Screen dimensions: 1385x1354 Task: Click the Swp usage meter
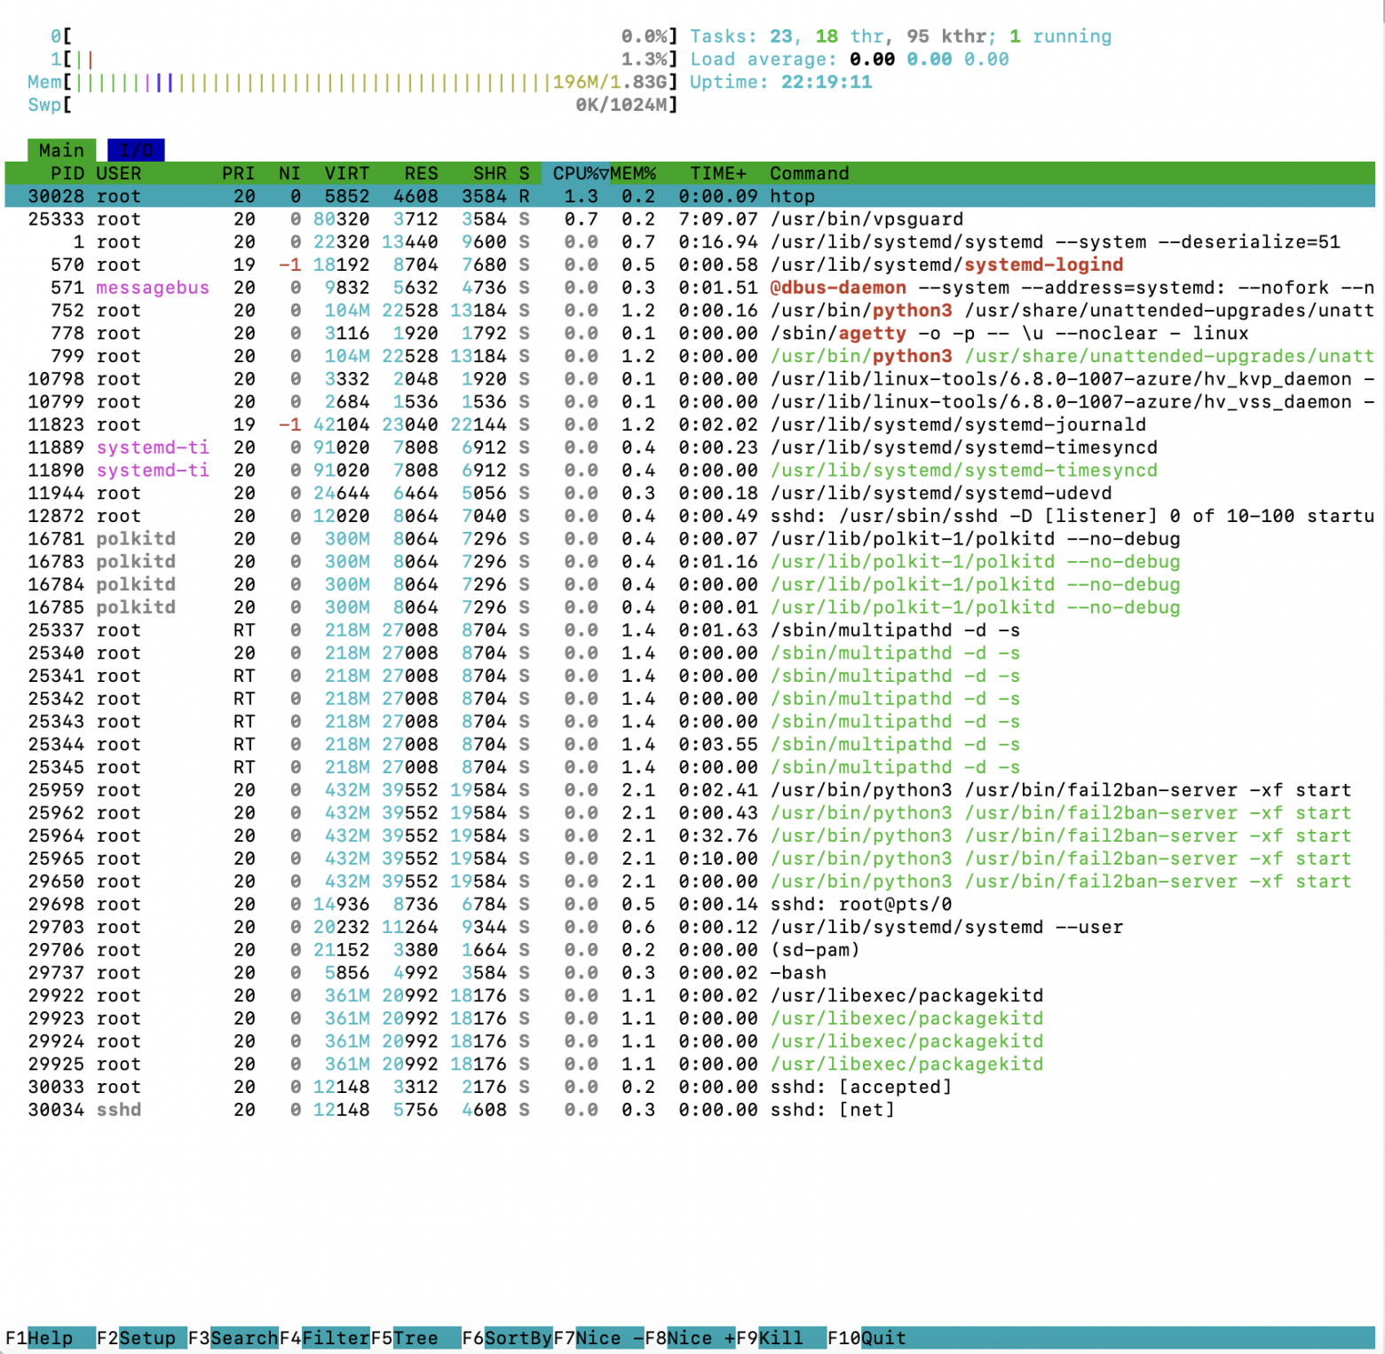point(352,105)
